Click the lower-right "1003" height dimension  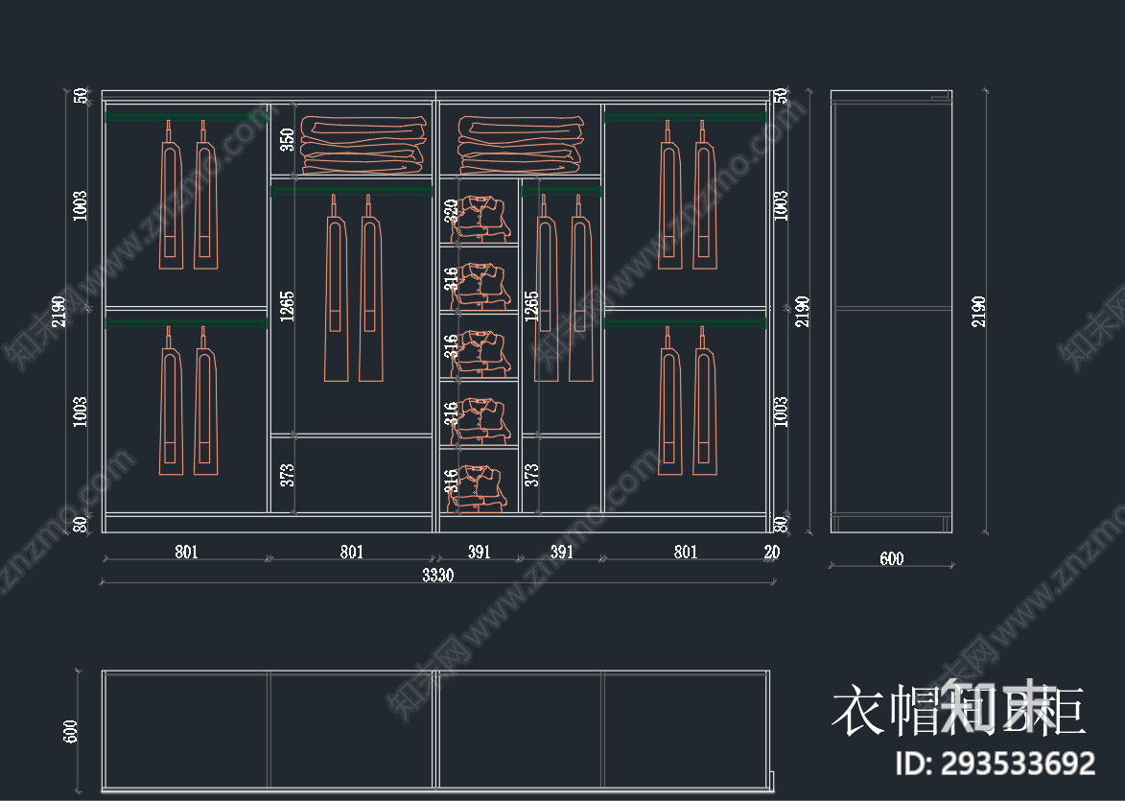(x=781, y=412)
